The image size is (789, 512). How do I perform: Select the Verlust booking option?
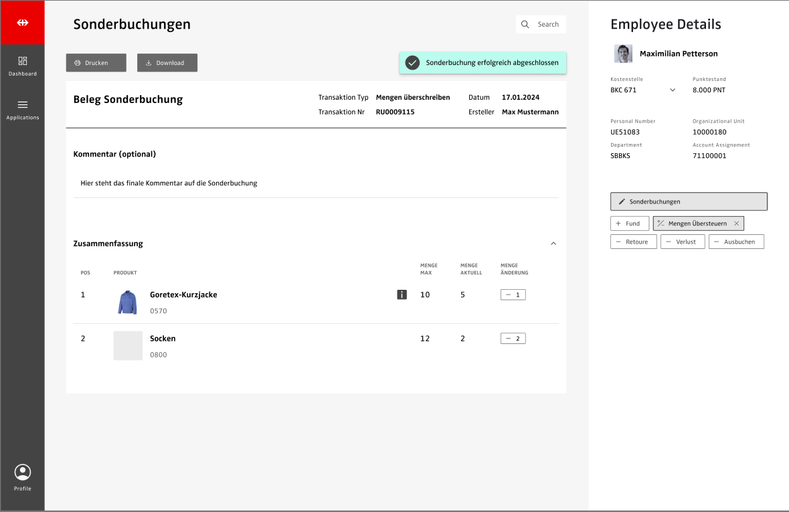682,242
